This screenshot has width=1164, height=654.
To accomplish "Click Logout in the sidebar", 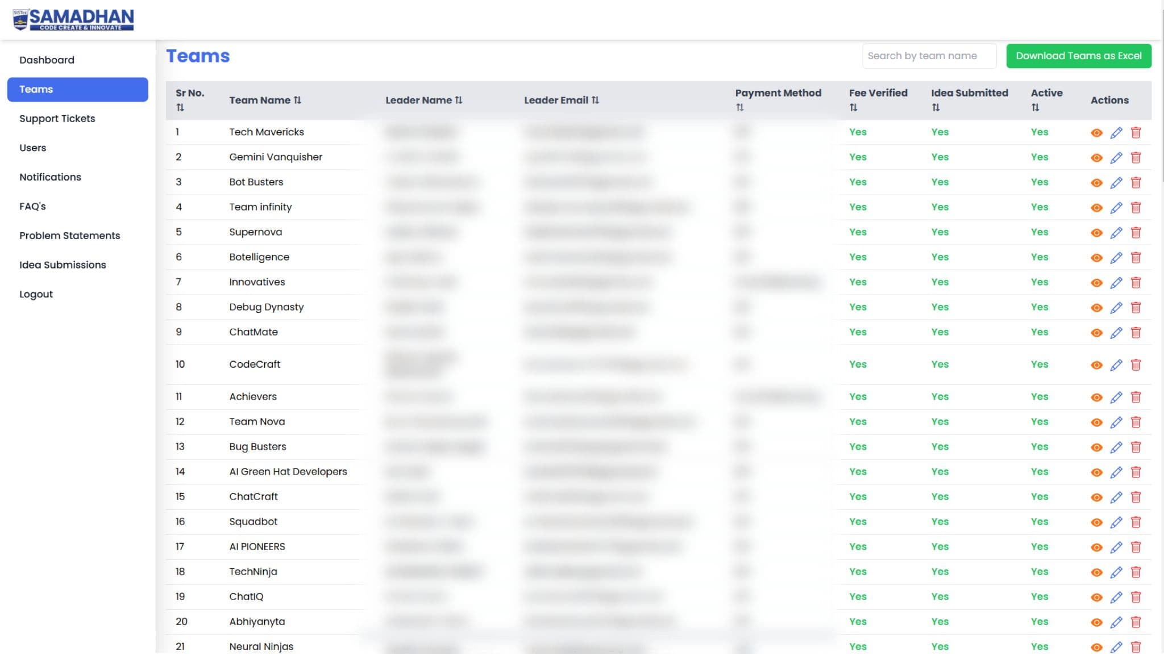I will (x=36, y=294).
